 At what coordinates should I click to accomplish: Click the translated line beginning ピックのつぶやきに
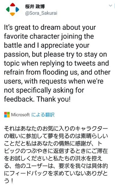click(x=56, y=151)
